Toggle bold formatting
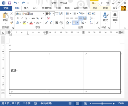Image resolution: width=128 pixels, height=106 pixels. (18, 18)
